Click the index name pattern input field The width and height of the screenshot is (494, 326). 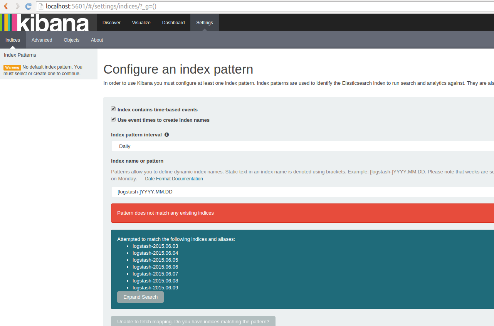(x=302, y=192)
